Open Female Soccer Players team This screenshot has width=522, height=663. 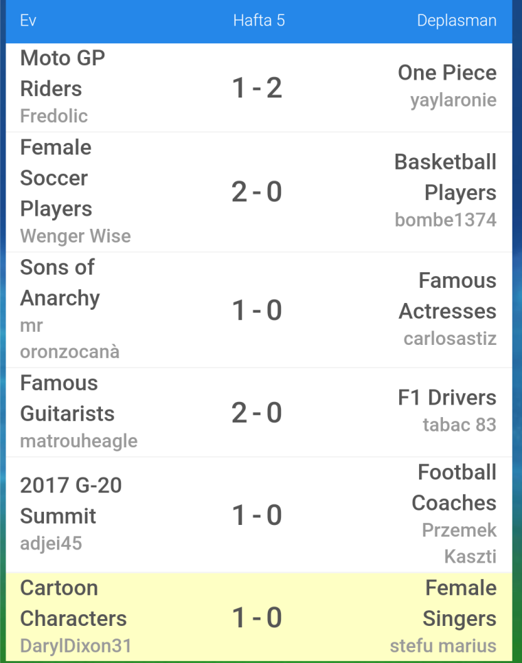pyautogui.click(x=56, y=178)
